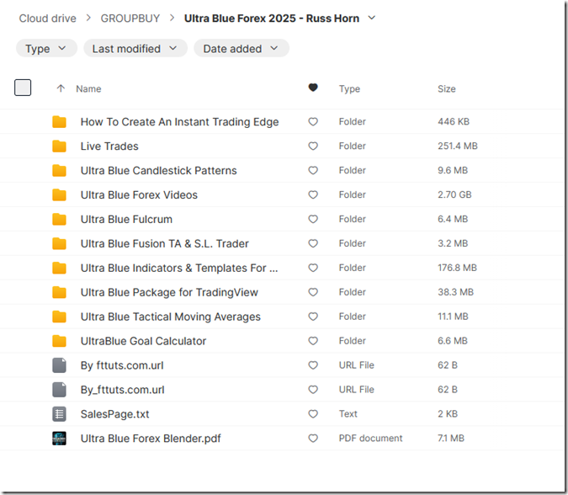Screen dimensions: 568x495
Task: Favorite the SalesPage.txt file
Action: [313, 414]
